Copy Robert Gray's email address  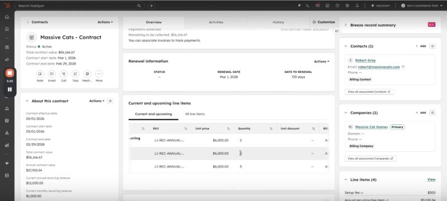[x=403, y=67]
